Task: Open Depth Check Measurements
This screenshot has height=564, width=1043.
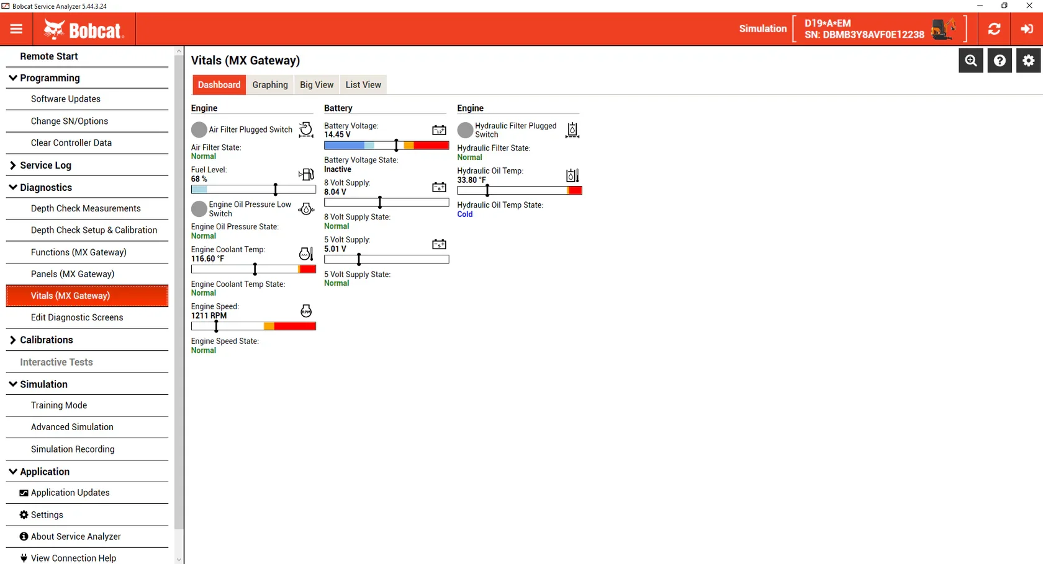Action: click(87, 209)
